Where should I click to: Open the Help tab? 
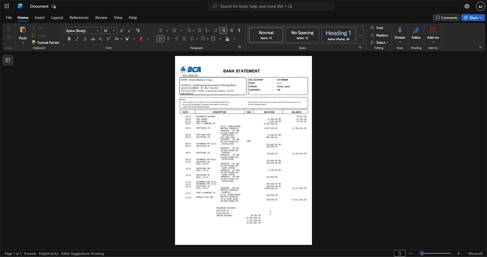pyautogui.click(x=133, y=17)
